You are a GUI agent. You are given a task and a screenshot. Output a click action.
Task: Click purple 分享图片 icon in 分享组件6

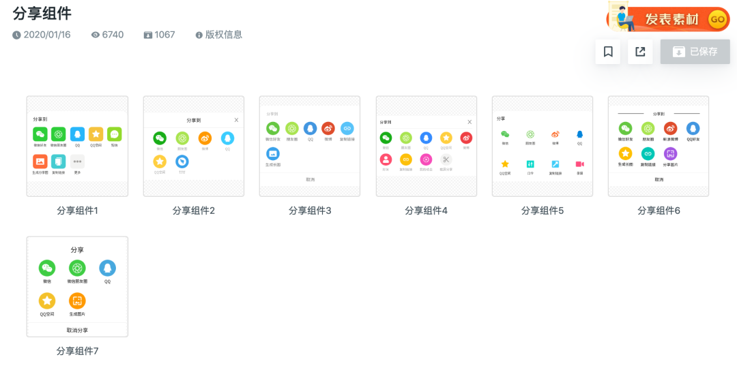coord(670,154)
